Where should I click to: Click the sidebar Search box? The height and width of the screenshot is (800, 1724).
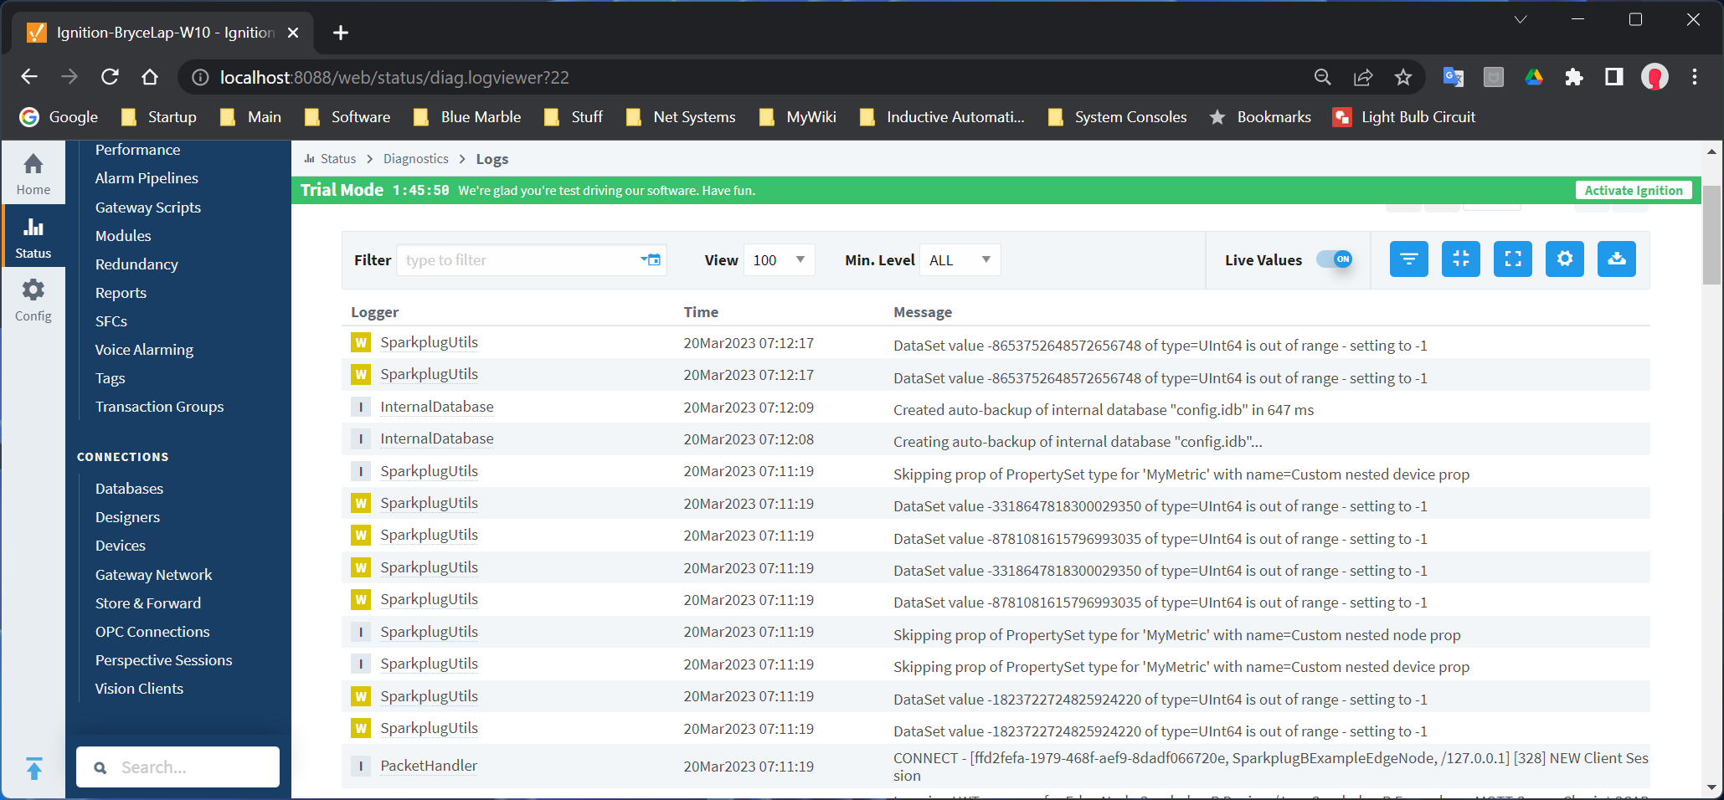[x=178, y=767]
